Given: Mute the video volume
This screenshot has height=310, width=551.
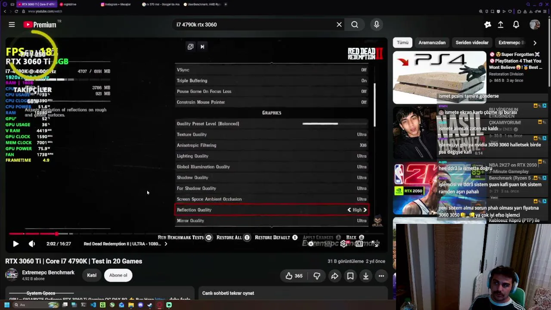Looking at the screenshot, I should (x=32, y=244).
